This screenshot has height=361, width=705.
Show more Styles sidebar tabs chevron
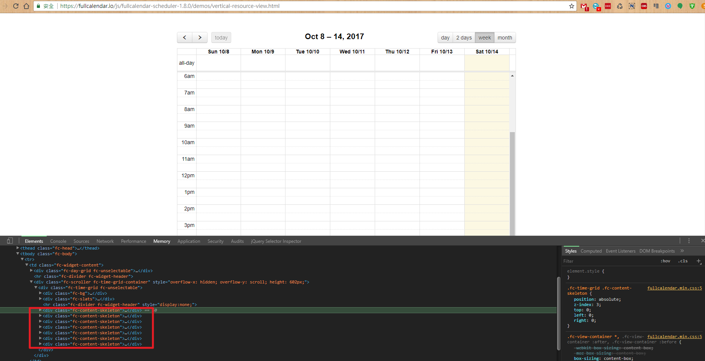[682, 251]
